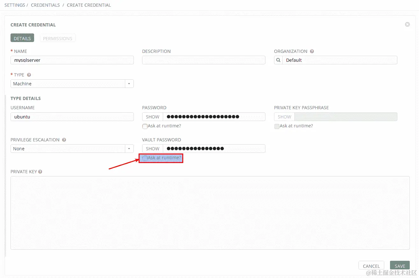Viewport: 419px width, 278px height.
Task: Switch to the Details tab
Action: click(22, 38)
